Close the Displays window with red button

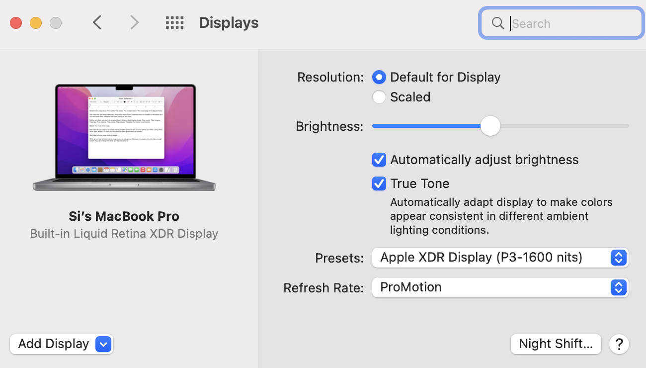16,23
